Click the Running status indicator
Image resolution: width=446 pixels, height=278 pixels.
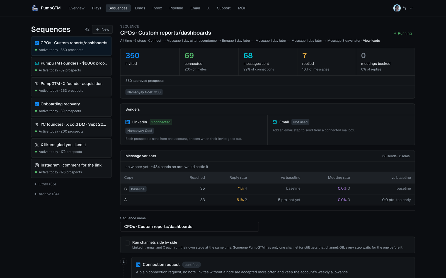coord(403,33)
